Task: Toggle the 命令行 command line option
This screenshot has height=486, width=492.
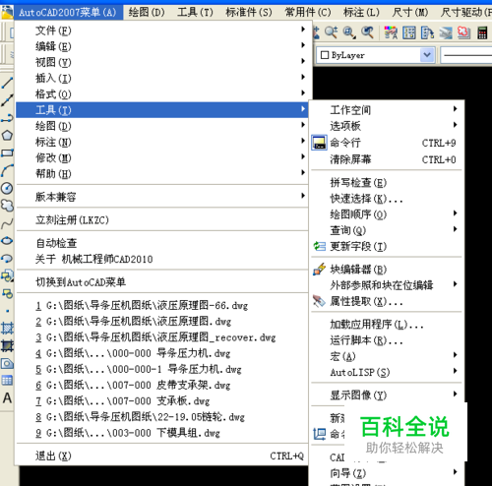Action: [387, 143]
